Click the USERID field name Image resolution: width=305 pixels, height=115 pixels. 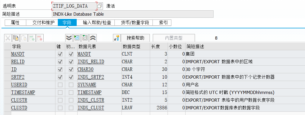point(19,85)
